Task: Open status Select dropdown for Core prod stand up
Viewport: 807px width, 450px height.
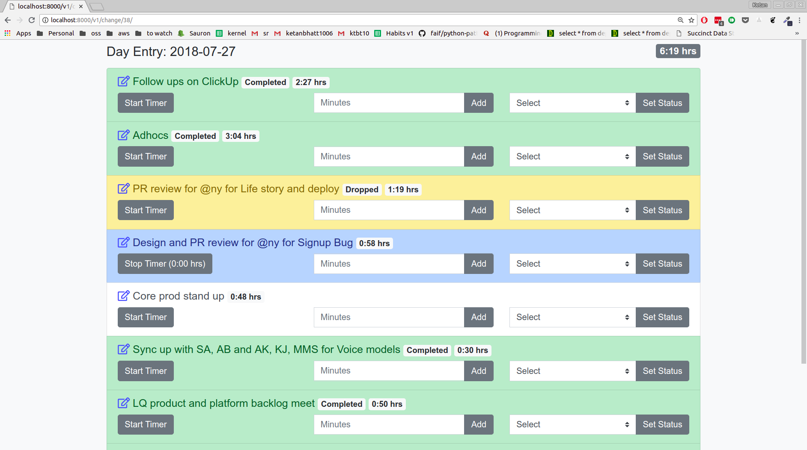Action: (572, 317)
